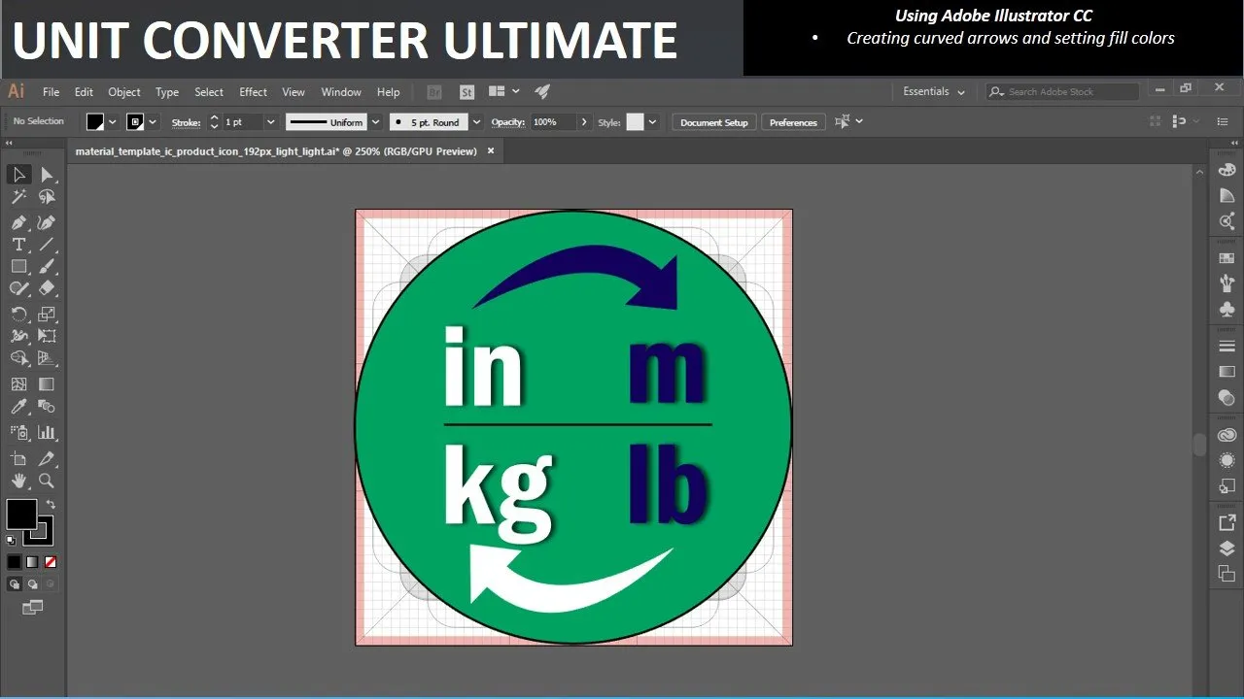Select the Eyedropper tool
The image size is (1244, 699).
pos(18,407)
